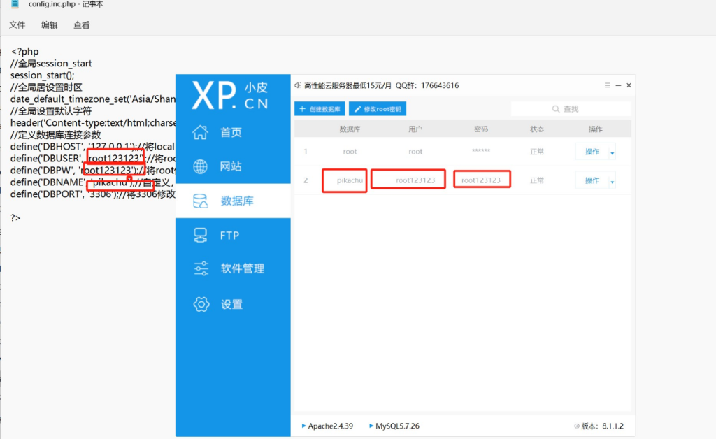The width and height of the screenshot is (716, 439).
Task: Open 设置 gear icon in sidebar
Action: pyautogui.click(x=201, y=304)
